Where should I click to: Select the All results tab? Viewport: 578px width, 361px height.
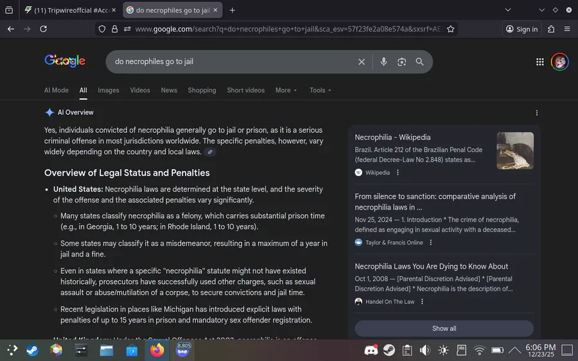[x=83, y=90]
